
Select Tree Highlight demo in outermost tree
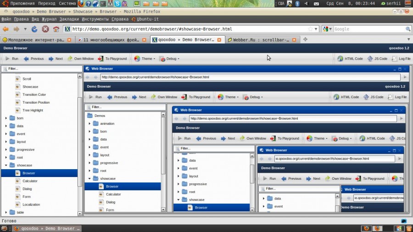[33, 110]
